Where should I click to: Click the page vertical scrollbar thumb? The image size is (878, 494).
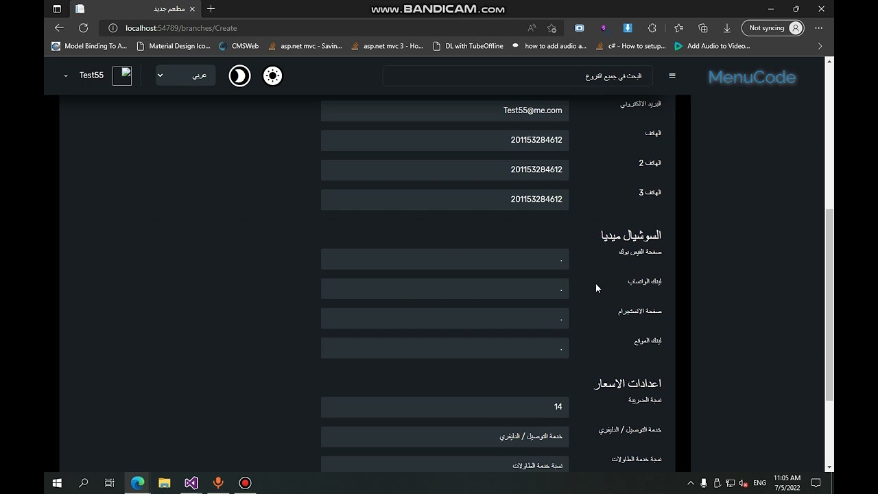point(829,305)
